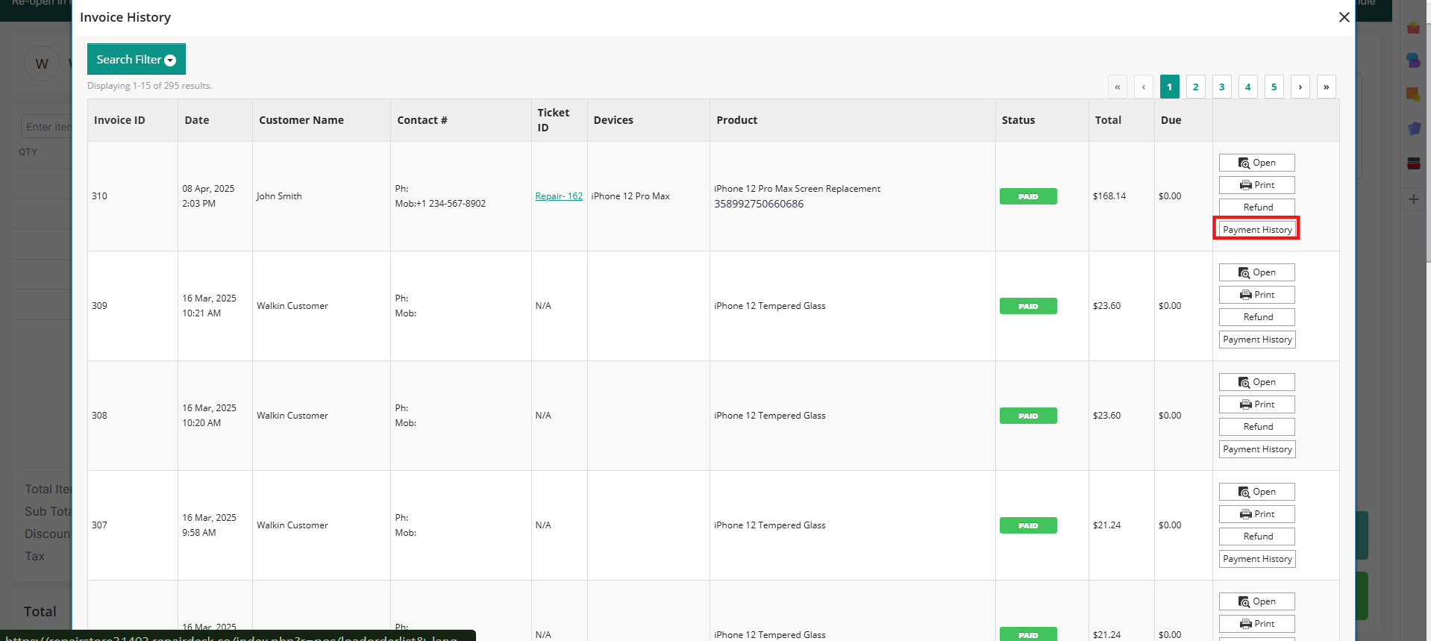Refund invoice 309
Image resolution: width=1431 pixels, height=641 pixels.
click(x=1256, y=317)
